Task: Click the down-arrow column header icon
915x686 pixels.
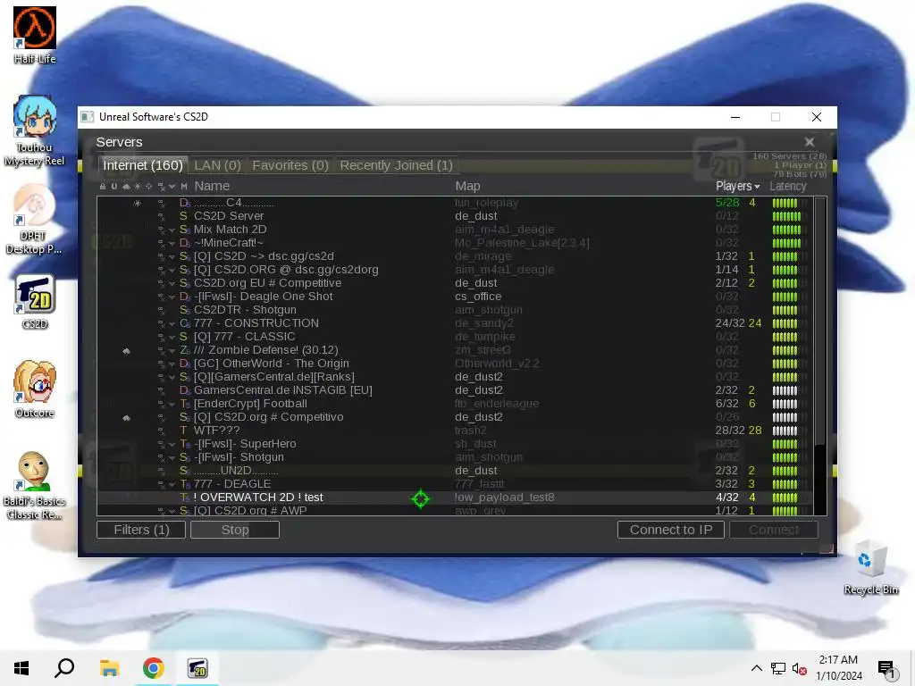Action: 172,187
